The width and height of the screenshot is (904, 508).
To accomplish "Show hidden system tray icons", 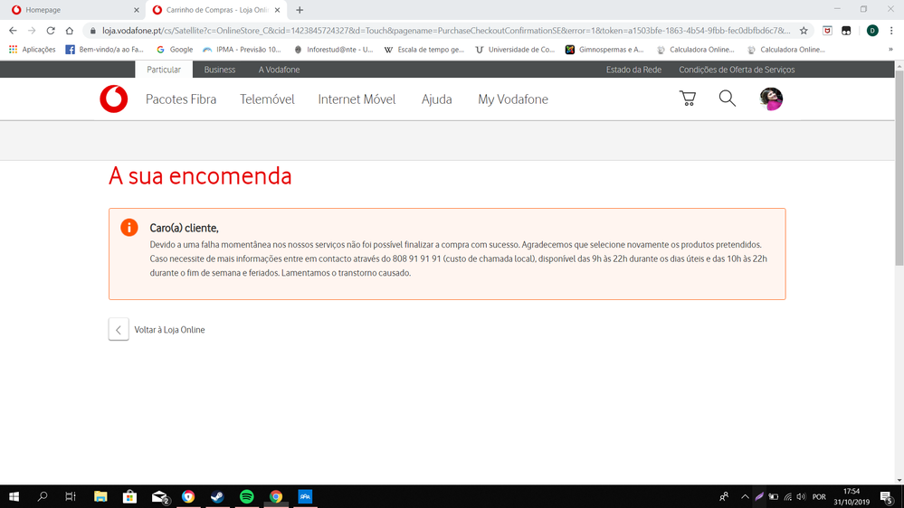I will pos(745,496).
